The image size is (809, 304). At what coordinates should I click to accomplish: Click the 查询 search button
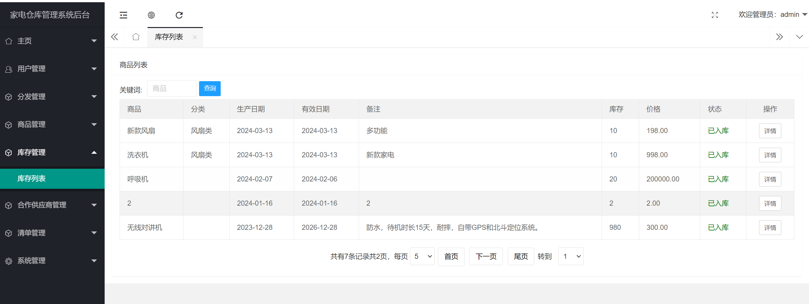[210, 88]
